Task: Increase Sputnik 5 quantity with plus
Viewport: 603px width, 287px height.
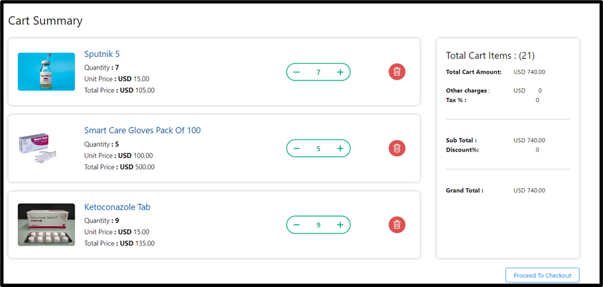Action: click(x=340, y=72)
